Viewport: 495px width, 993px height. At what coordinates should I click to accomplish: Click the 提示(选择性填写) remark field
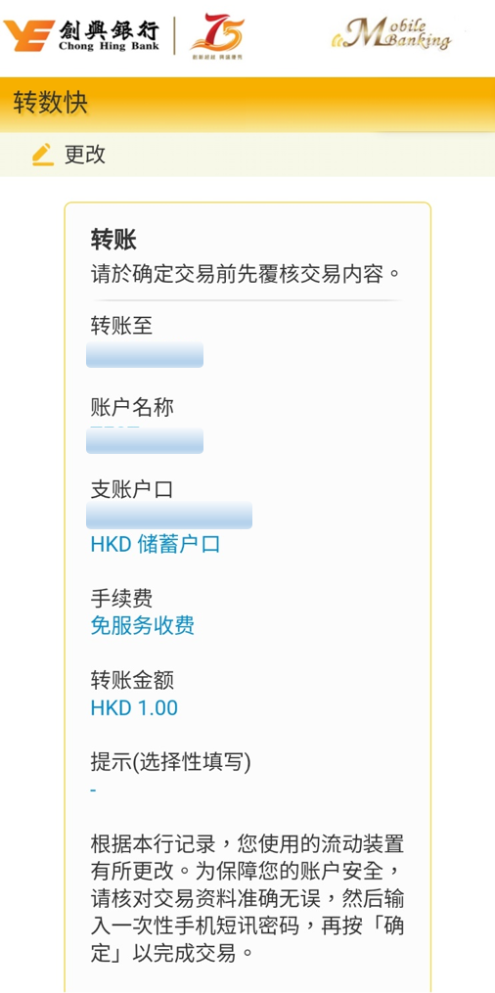[171, 775]
